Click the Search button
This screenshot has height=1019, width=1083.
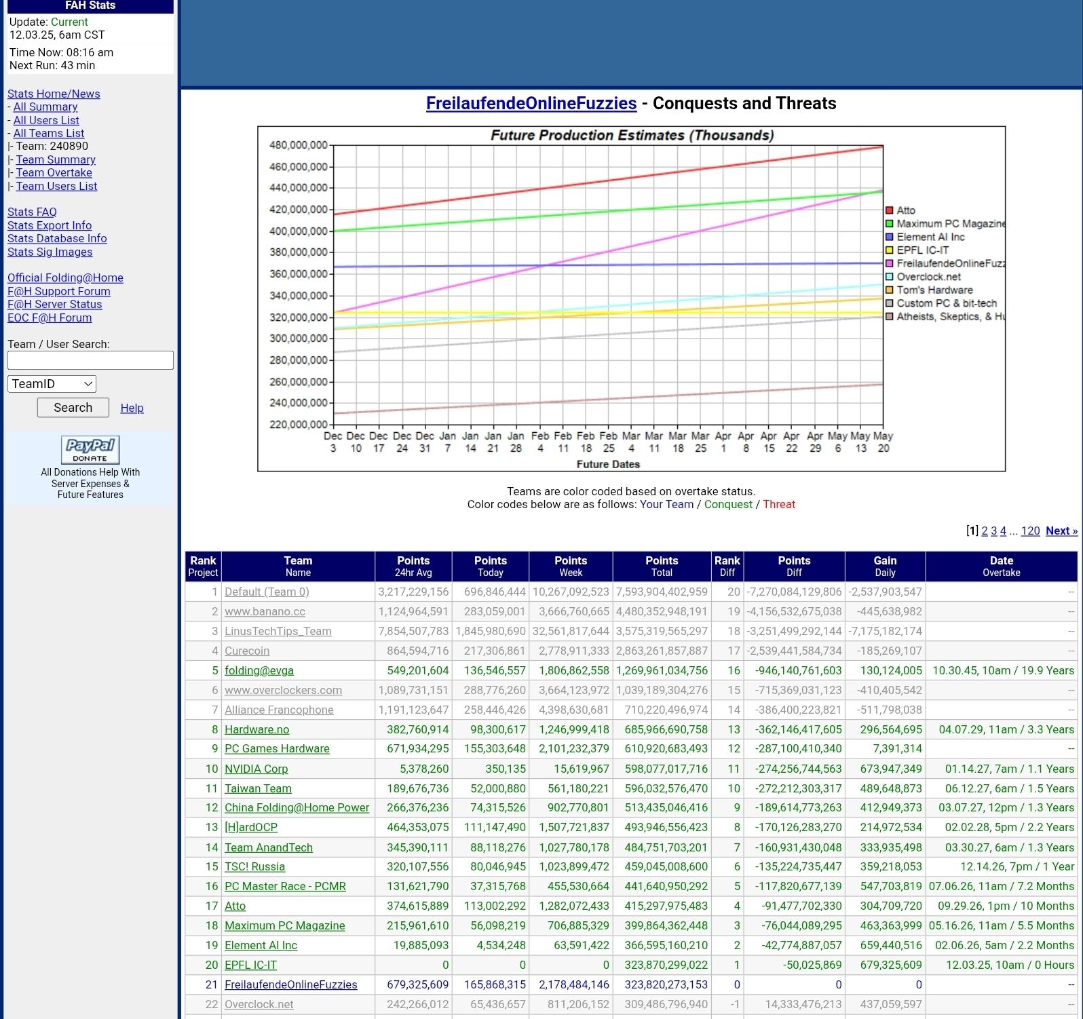[73, 407]
